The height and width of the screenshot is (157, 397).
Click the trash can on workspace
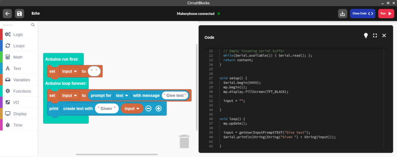tap(184, 141)
